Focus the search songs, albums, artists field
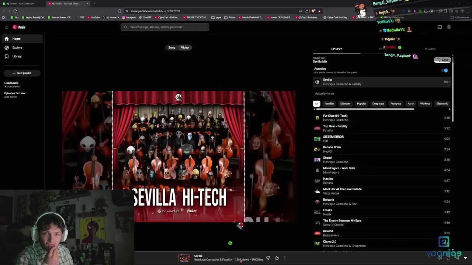This screenshot has height=265, width=472. [165, 27]
